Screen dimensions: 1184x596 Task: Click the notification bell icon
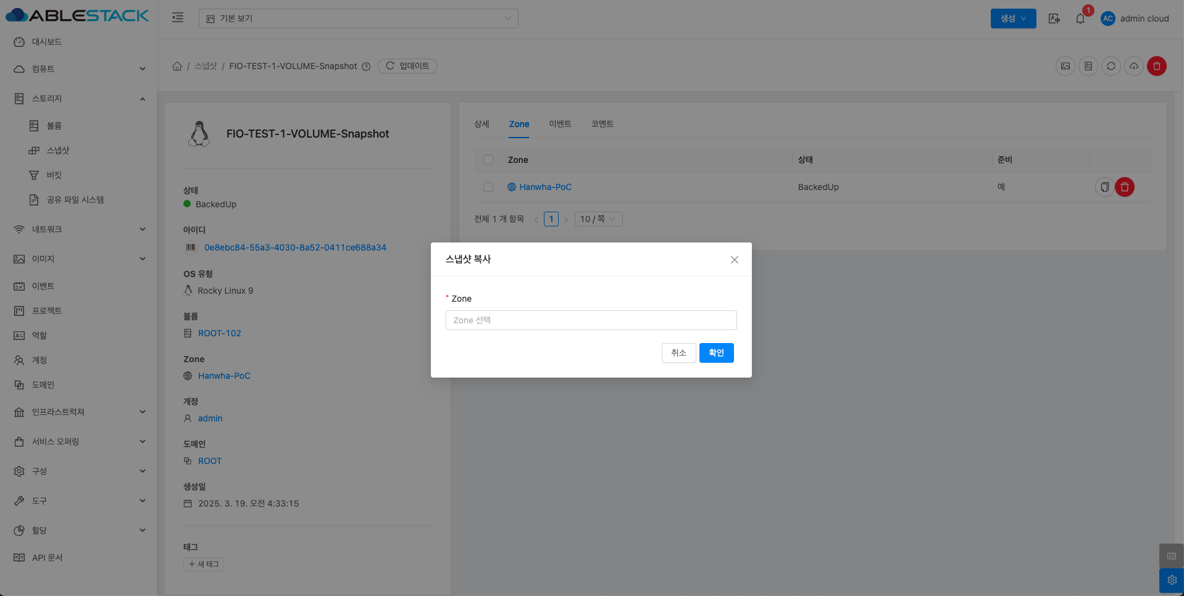(x=1080, y=19)
